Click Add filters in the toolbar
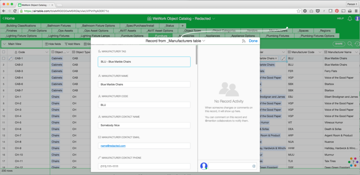This screenshot has width=360, height=175. point(72,44)
